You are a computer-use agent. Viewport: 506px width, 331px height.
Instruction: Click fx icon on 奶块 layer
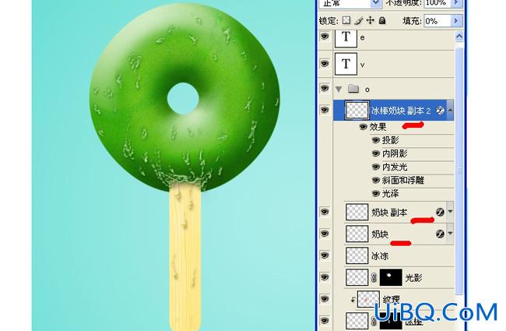click(440, 234)
